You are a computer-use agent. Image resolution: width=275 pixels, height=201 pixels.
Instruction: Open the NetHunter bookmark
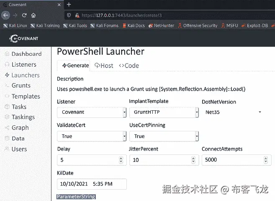pos(161,26)
